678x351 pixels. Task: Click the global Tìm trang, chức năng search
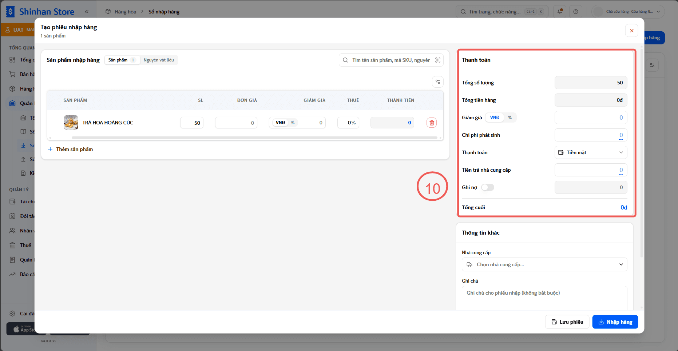click(501, 12)
